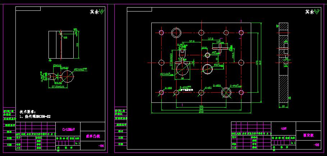Select the '18' thickness dimension of section view
The height and width of the screenshot is (156, 327).
pyautogui.click(x=283, y=106)
